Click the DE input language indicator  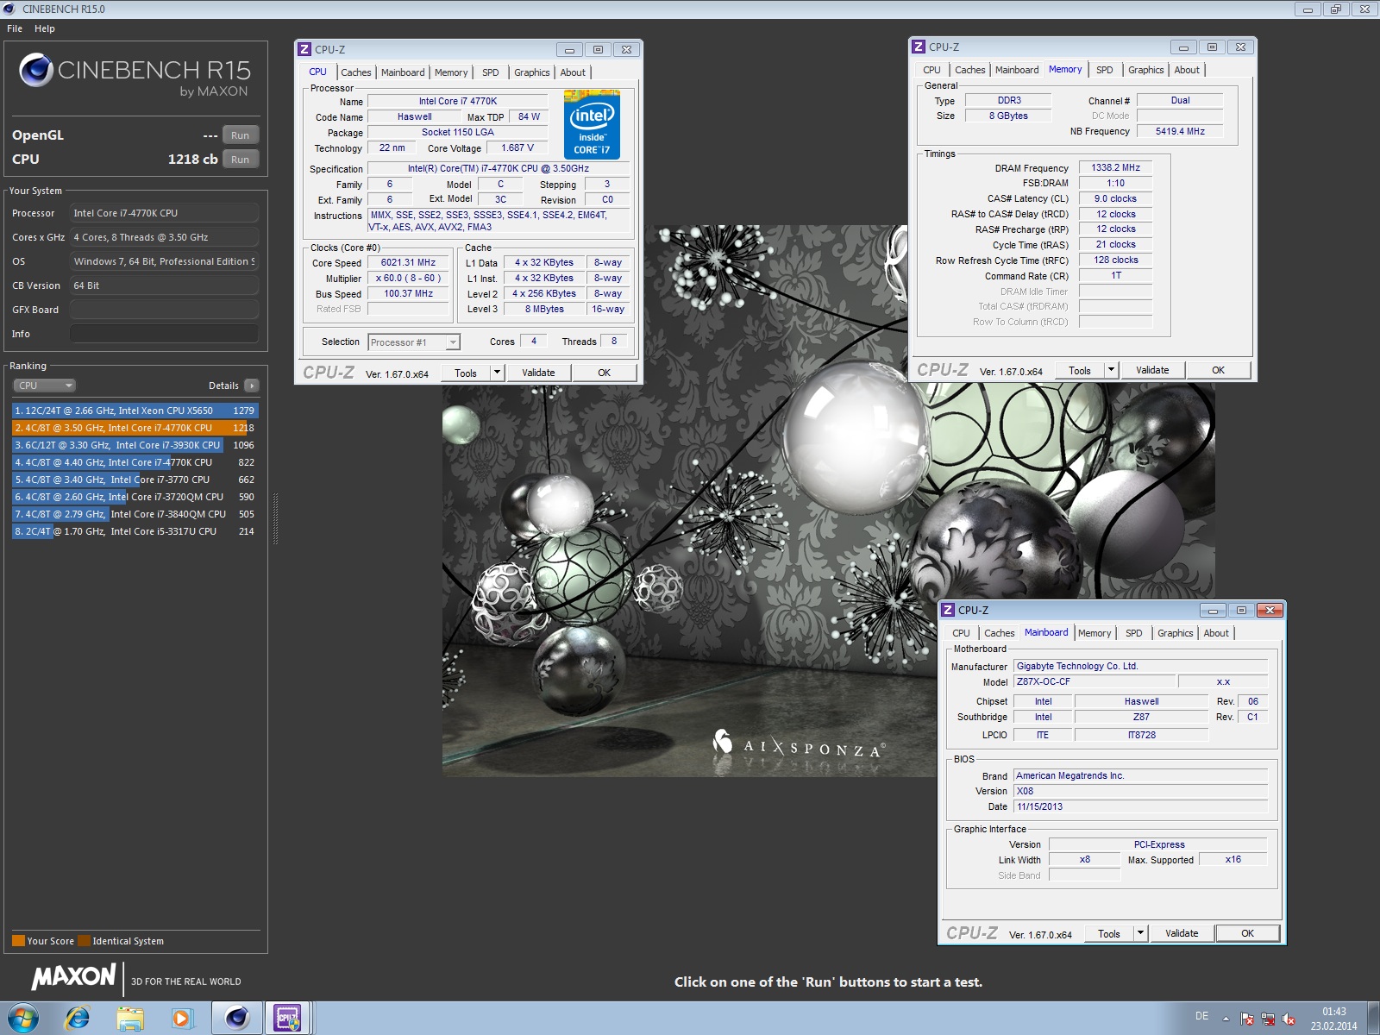(1201, 1016)
